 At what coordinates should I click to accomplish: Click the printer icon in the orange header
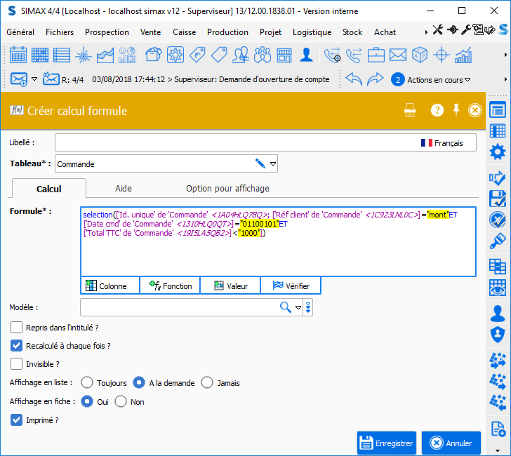(410, 110)
